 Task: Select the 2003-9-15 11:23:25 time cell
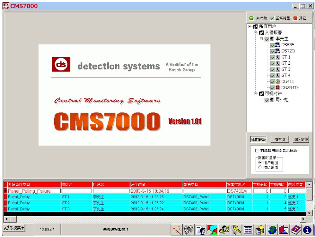coord(156,197)
